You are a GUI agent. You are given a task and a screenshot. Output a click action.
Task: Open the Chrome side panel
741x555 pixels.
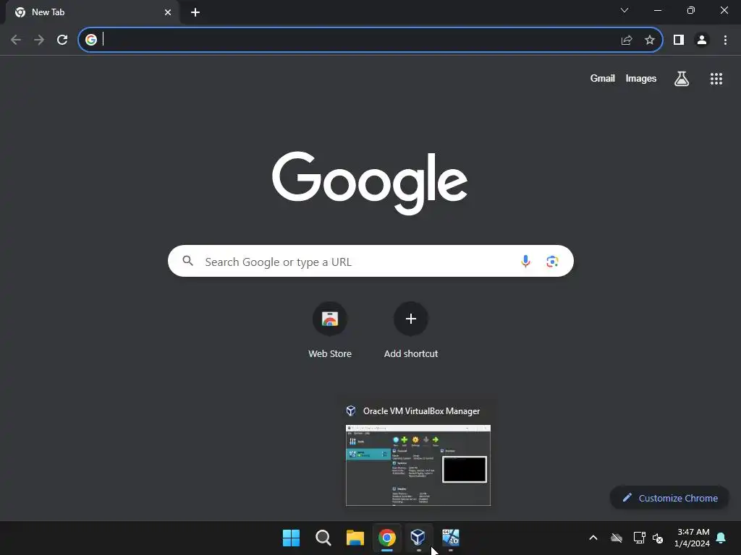pyautogui.click(x=679, y=40)
